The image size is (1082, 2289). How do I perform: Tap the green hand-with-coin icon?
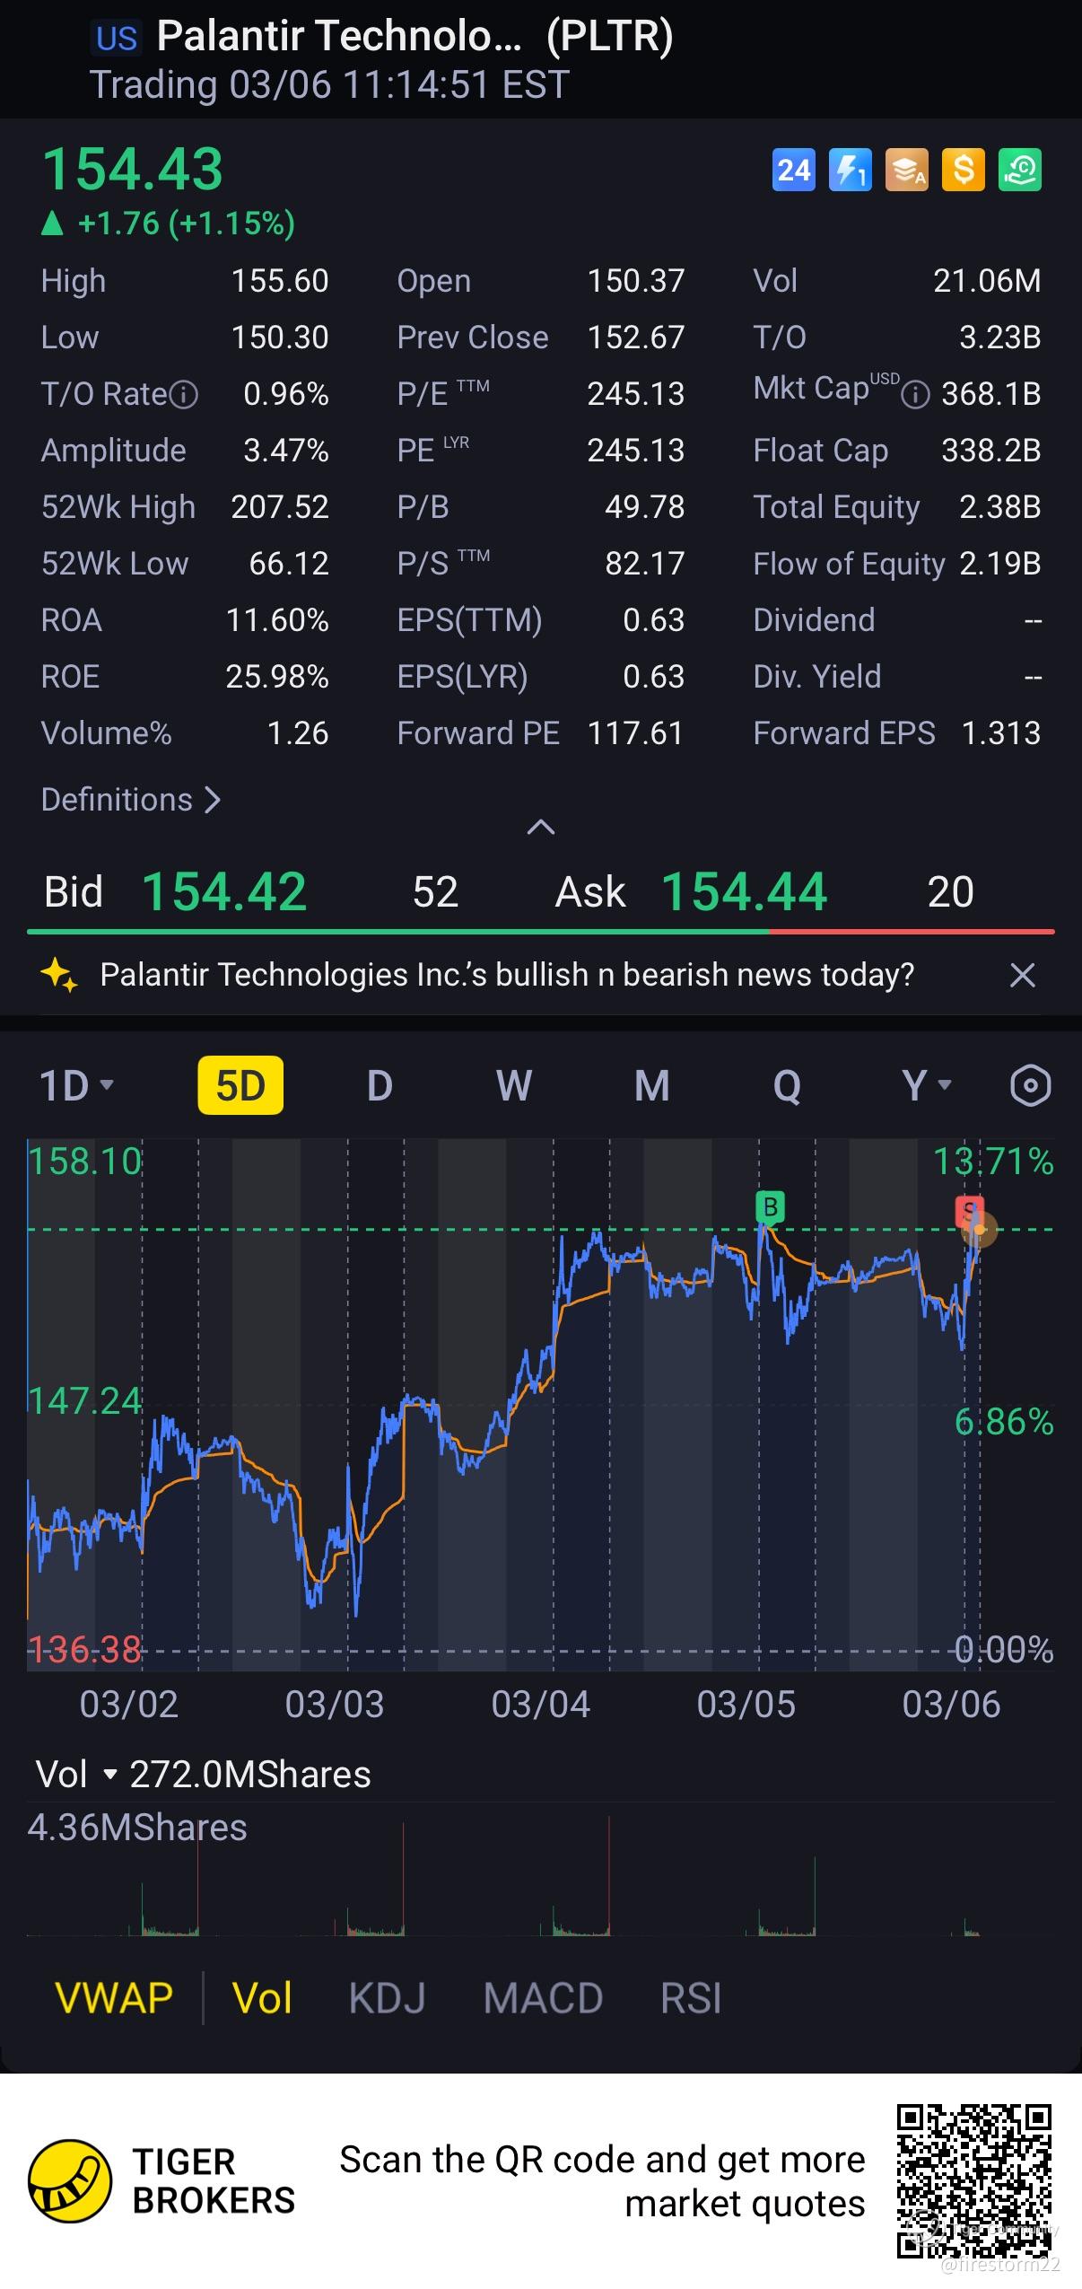(1020, 170)
